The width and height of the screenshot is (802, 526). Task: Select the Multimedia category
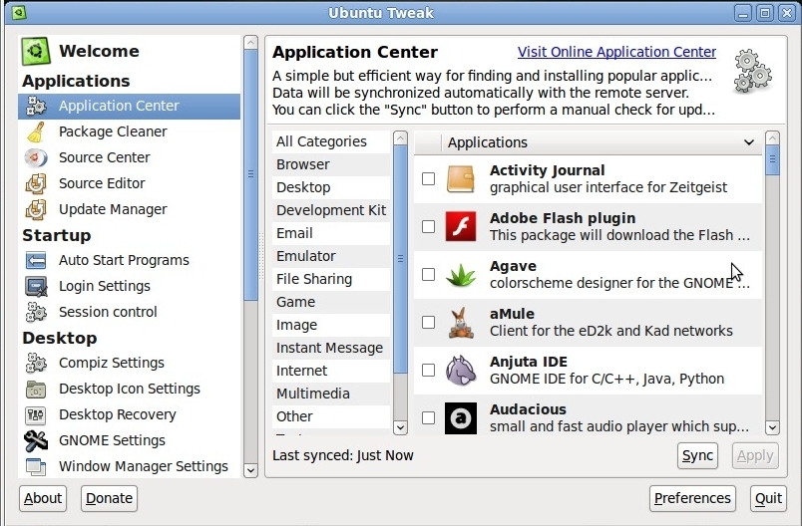tap(331, 394)
